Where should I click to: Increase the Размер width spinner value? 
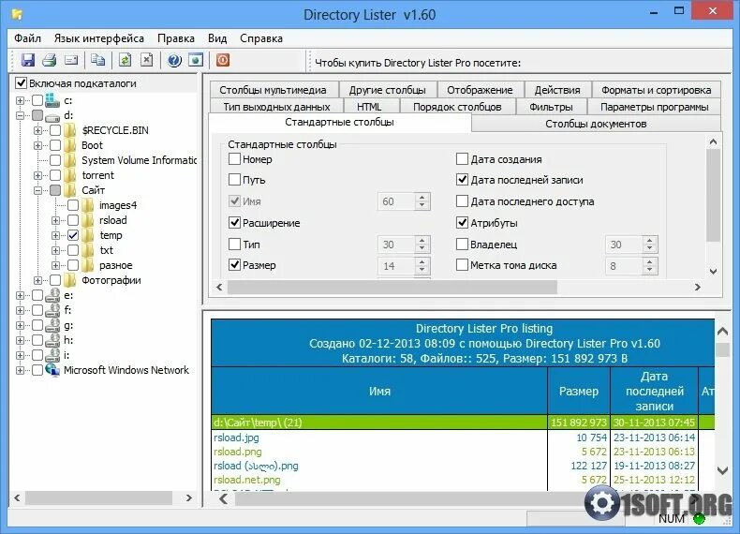coord(422,261)
